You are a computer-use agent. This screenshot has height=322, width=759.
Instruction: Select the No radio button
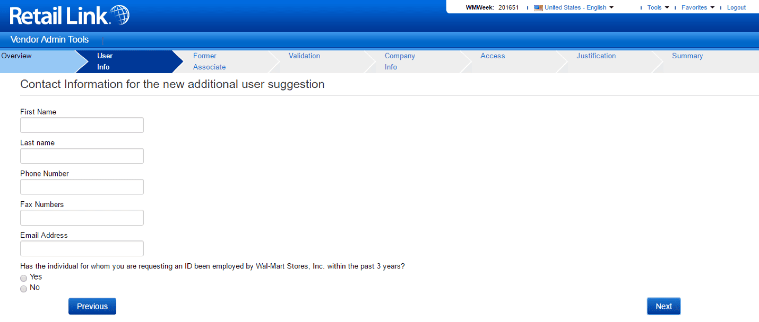23,288
